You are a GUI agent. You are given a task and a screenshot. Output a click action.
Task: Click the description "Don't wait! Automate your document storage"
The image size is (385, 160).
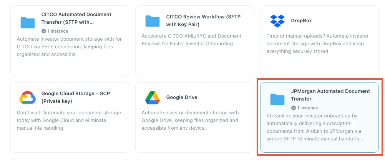[69, 120]
